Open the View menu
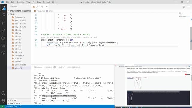 tap(28, 2)
